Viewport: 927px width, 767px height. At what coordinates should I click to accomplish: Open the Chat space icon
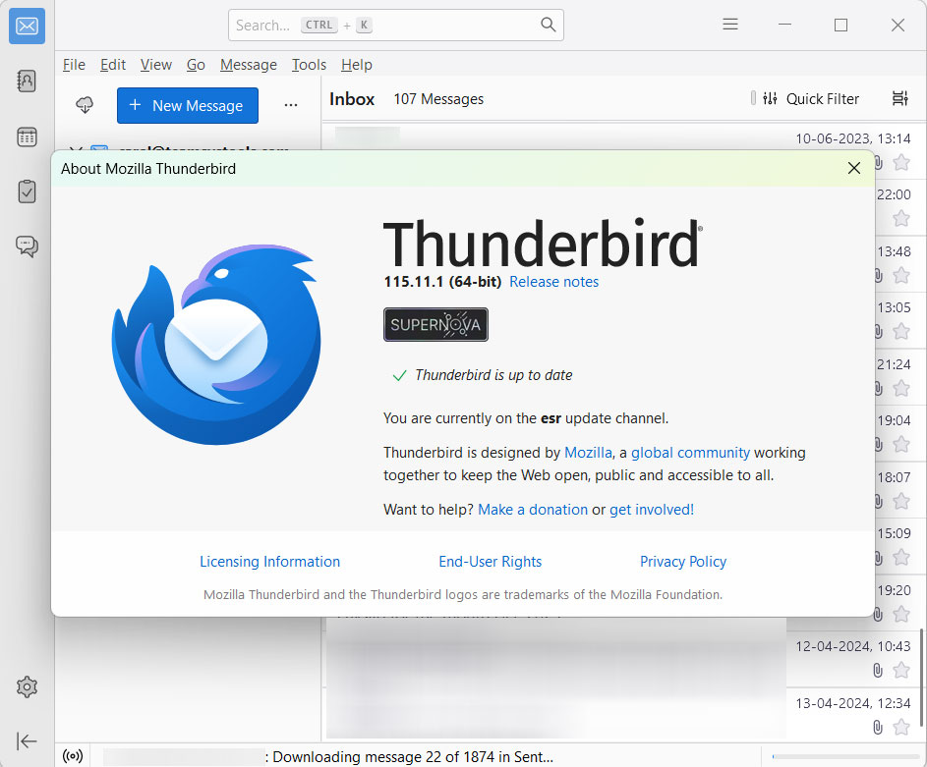coord(27,247)
